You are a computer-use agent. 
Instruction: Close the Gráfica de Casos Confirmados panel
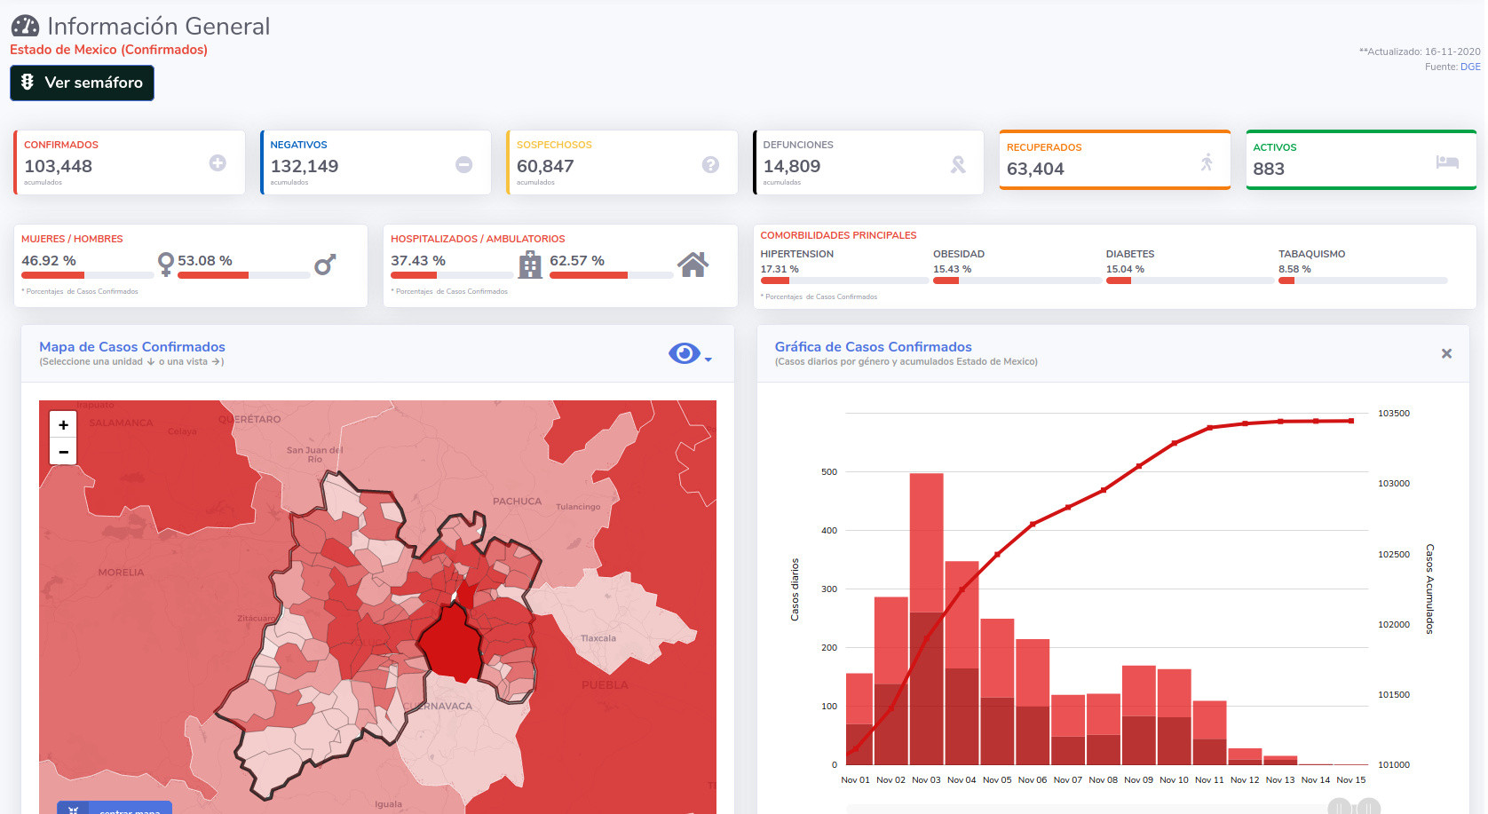pos(1446,353)
